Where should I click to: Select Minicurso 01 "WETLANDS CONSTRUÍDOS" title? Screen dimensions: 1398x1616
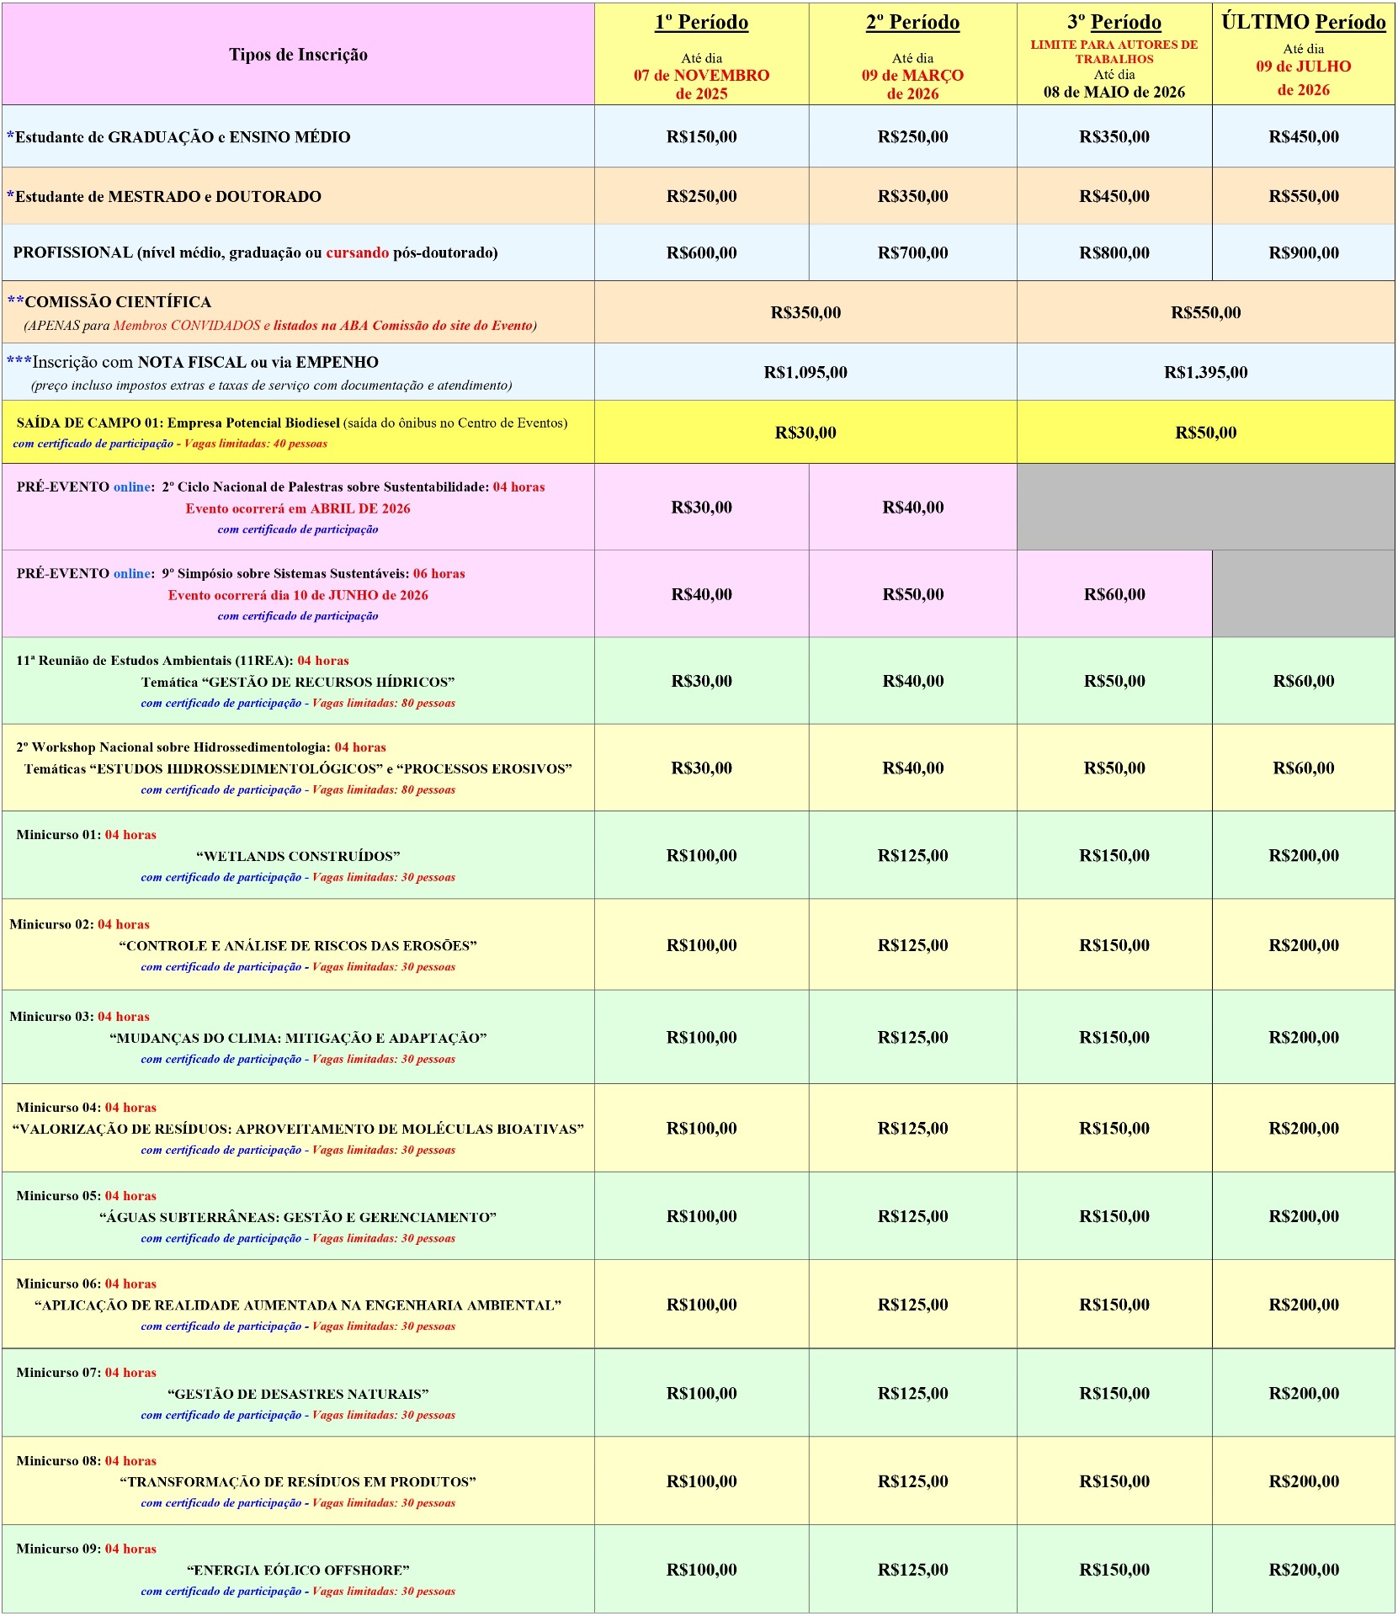pos(298,857)
